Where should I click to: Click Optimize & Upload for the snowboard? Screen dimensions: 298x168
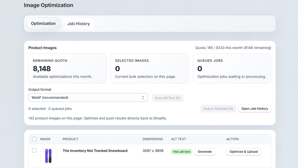pyautogui.click(x=243, y=152)
